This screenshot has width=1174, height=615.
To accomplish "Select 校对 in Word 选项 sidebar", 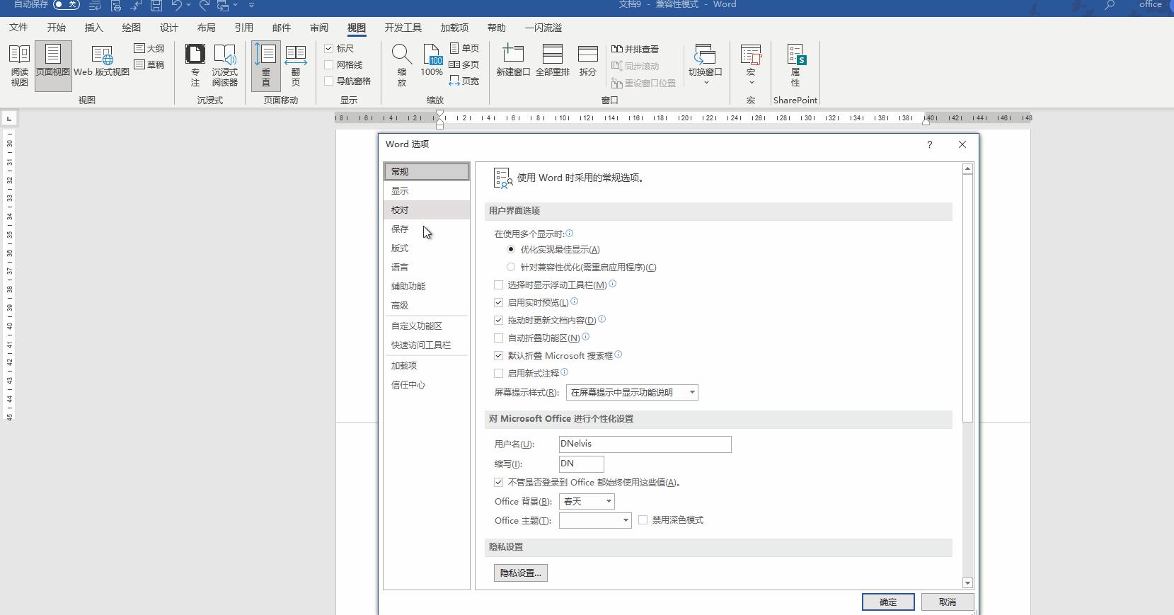I will click(427, 210).
